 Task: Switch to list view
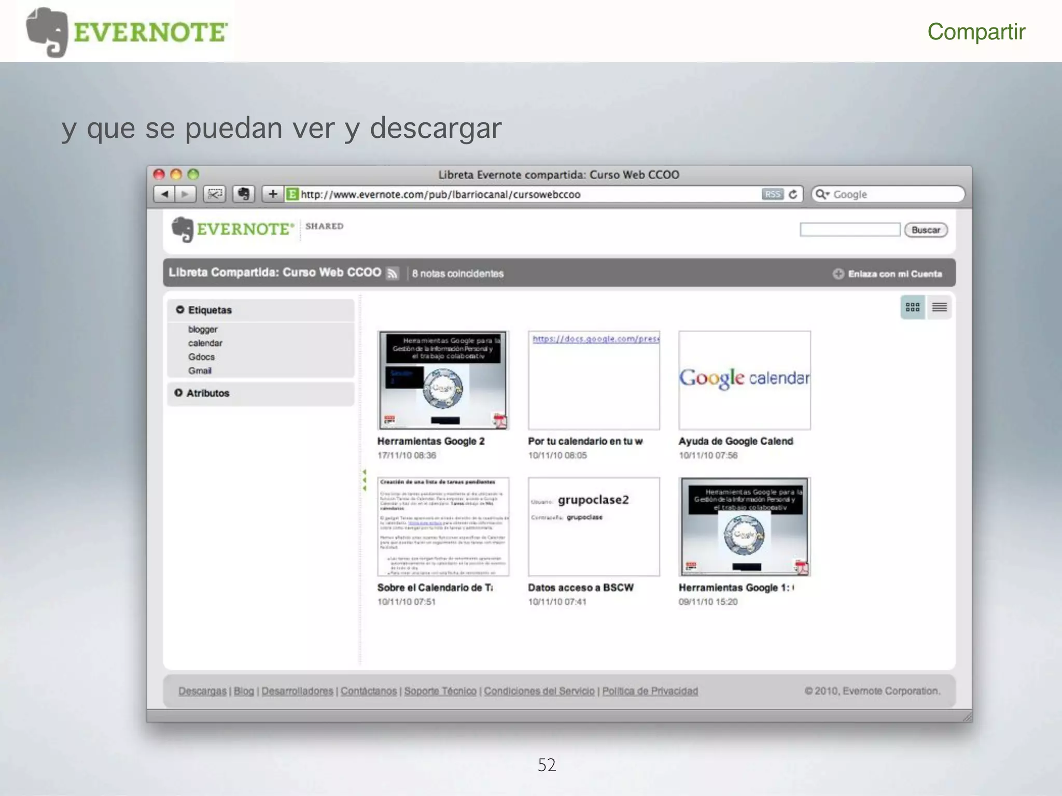[x=939, y=307]
